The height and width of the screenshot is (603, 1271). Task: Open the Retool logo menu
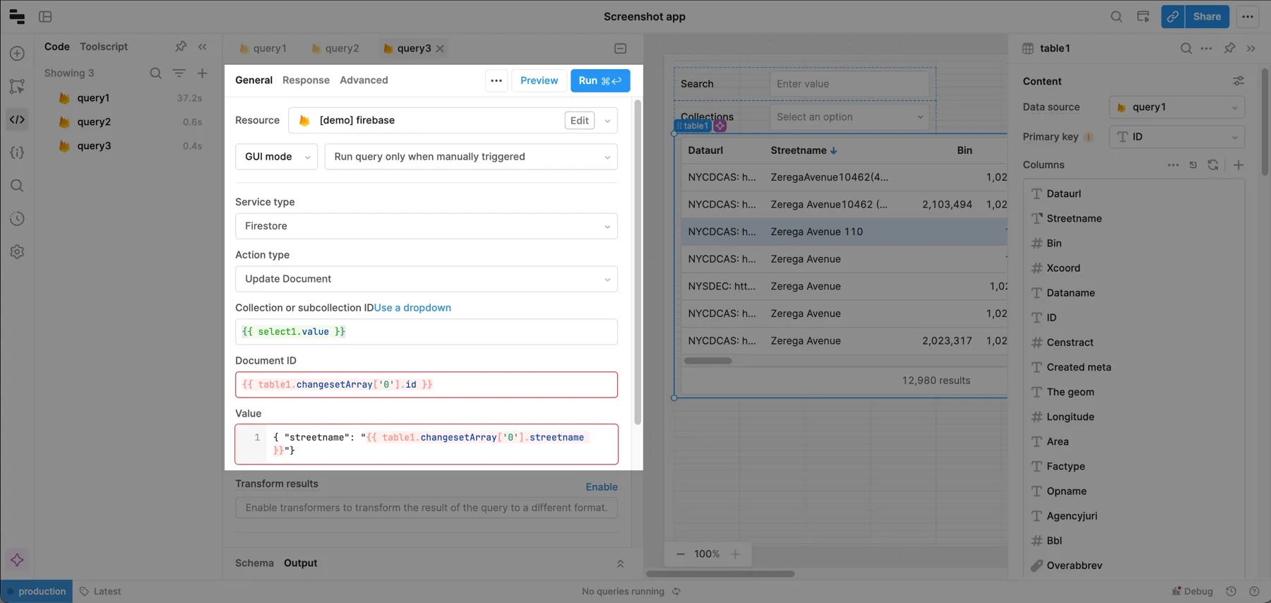click(x=17, y=16)
